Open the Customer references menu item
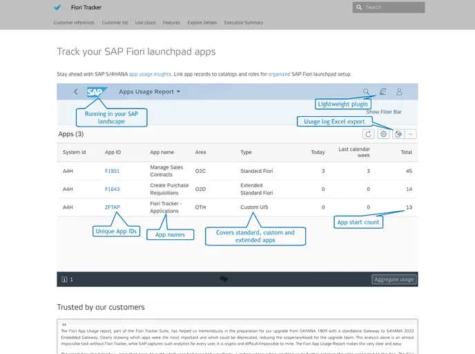 (x=74, y=22)
